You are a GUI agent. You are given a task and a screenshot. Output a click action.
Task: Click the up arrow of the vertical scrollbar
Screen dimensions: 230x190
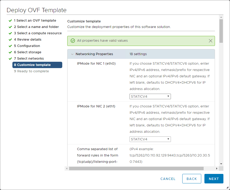click(x=221, y=18)
